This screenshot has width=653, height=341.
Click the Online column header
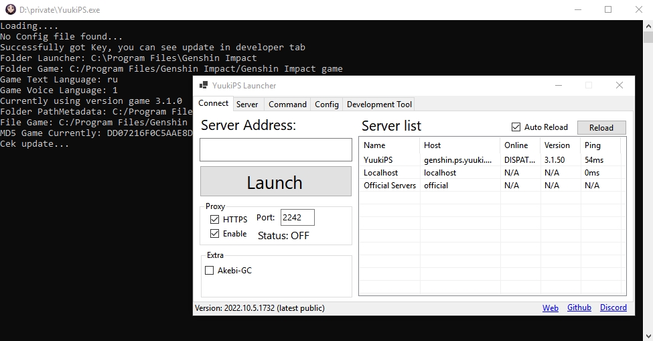pyautogui.click(x=520, y=145)
